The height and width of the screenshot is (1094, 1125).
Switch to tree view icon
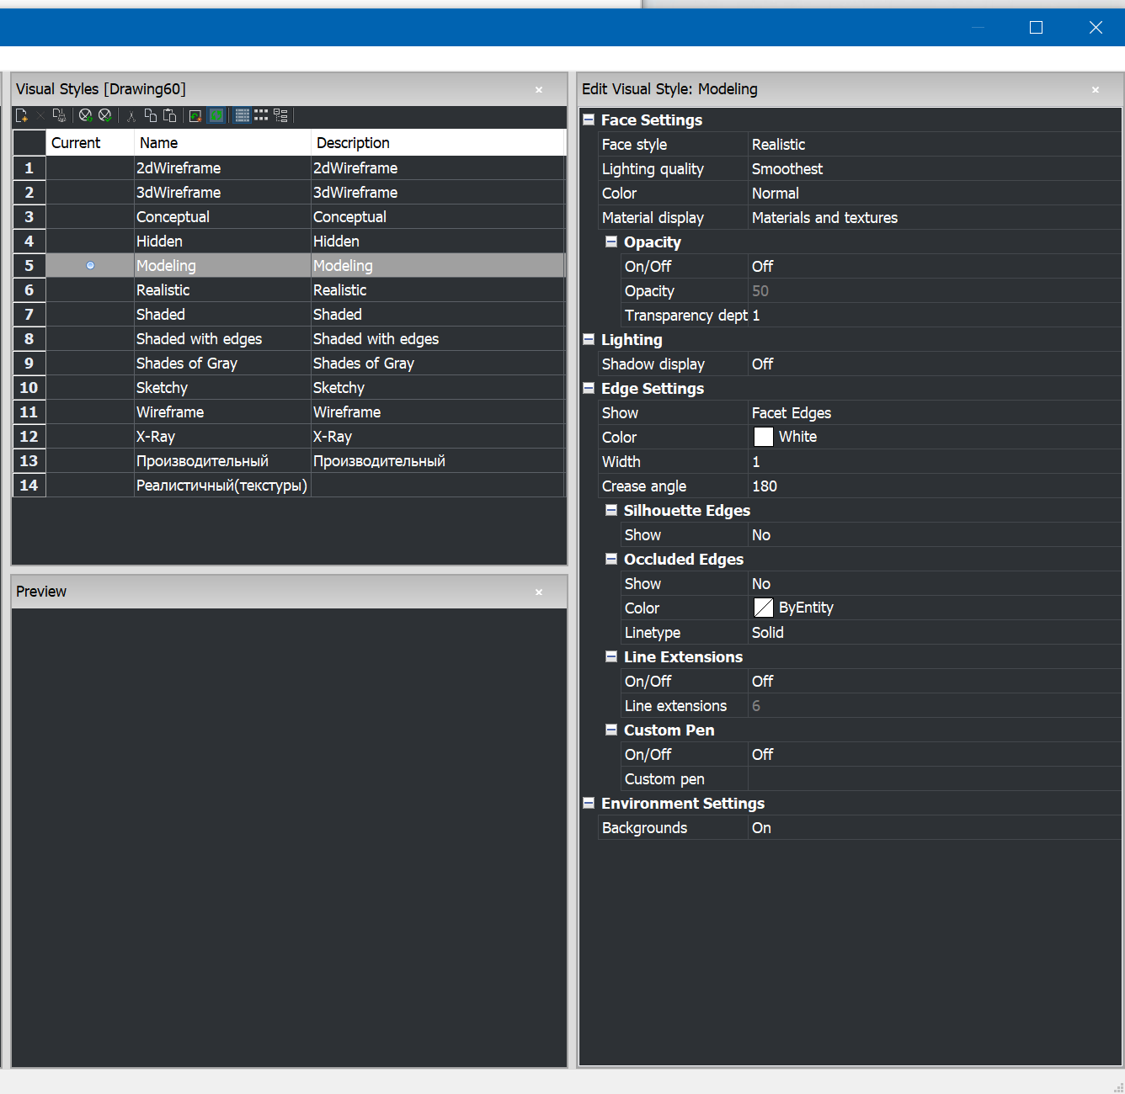tap(281, 116)
